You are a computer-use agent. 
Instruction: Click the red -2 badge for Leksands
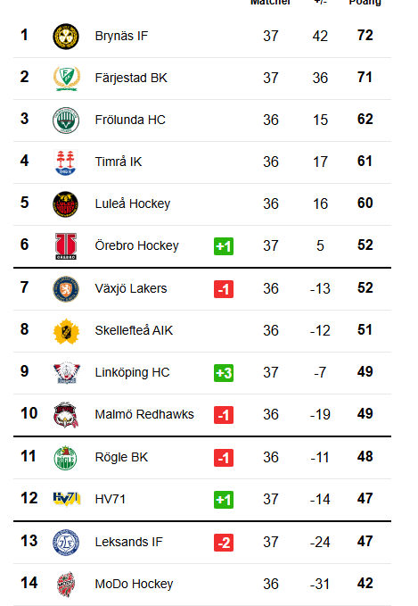(x=224, y=543)
